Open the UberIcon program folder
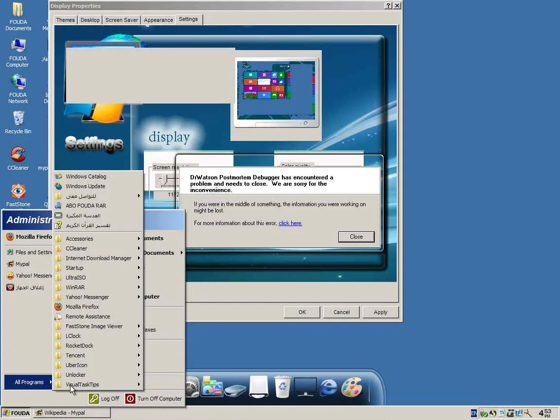 (98, 365)
